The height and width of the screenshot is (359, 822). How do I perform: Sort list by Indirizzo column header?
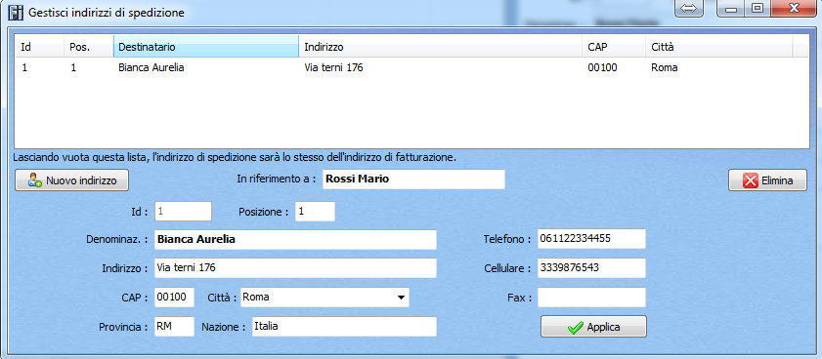coord(441,47)
